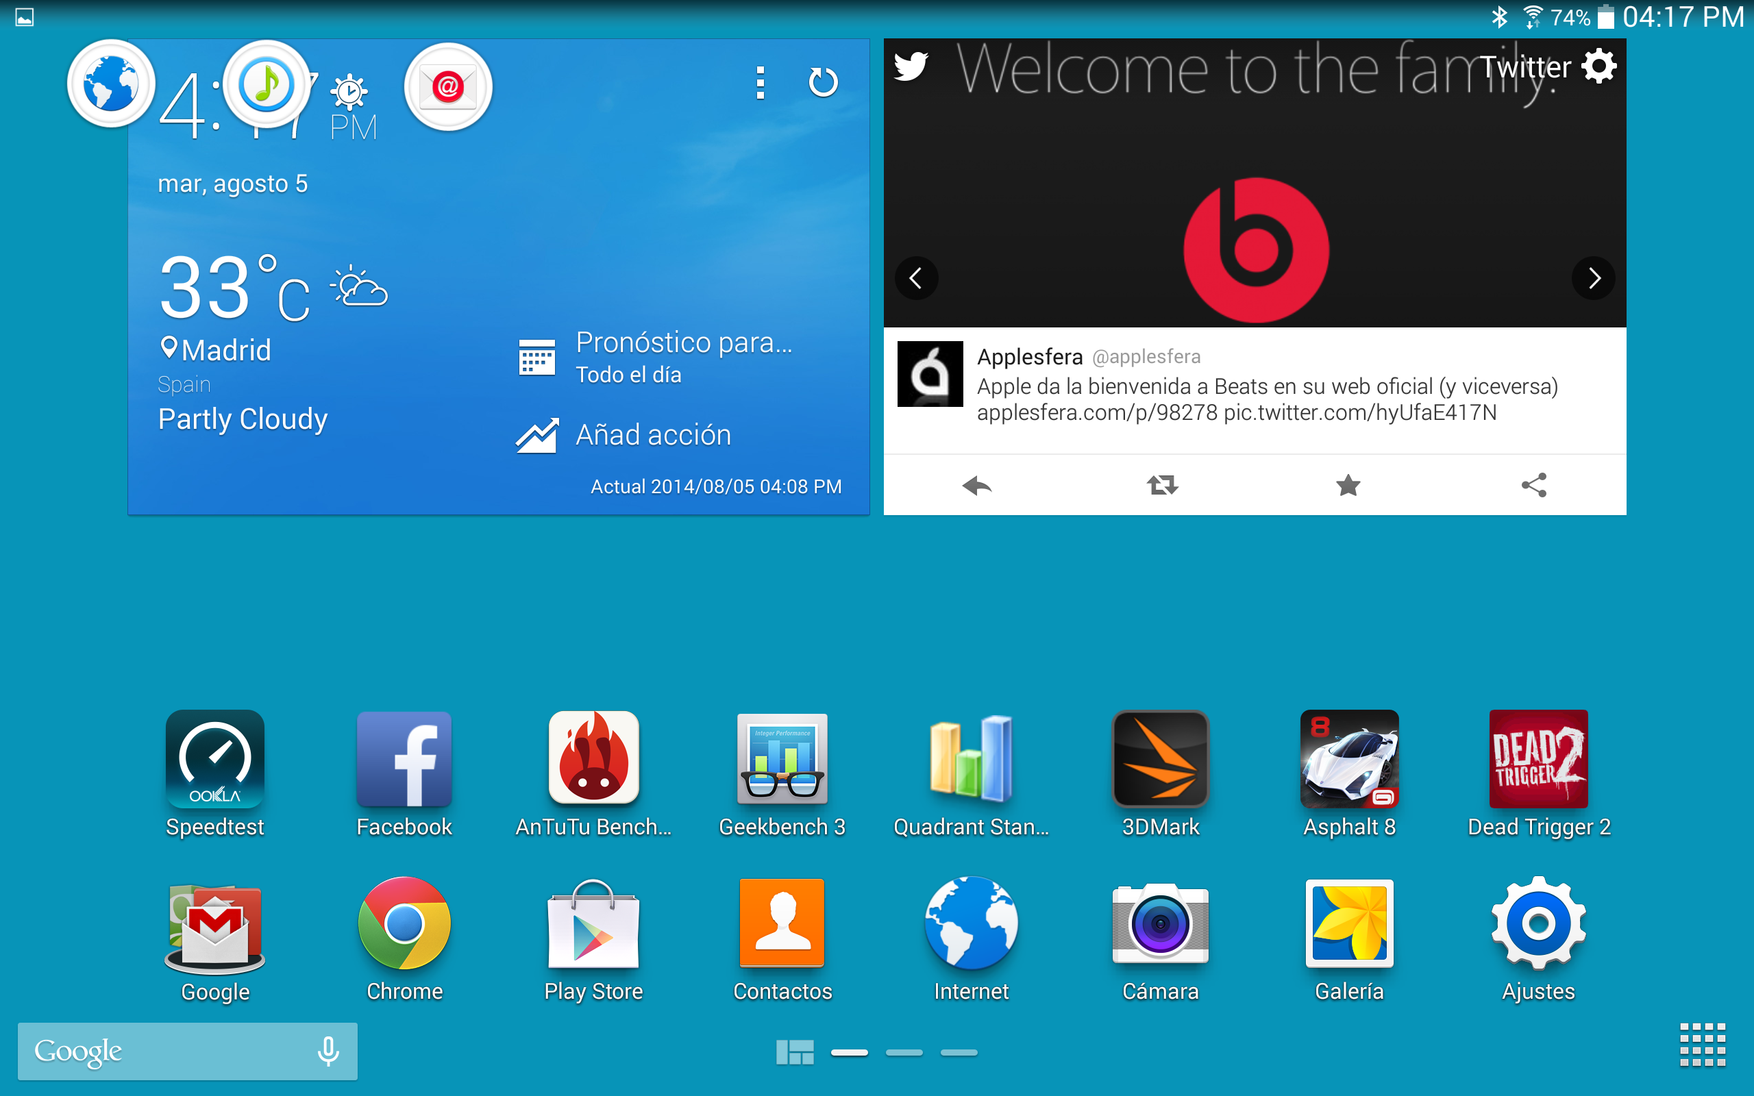This screenshot has width=1754, height=1096.
Task: Open AnTuTu Benchmark app
Action: (x=593, y=759)
